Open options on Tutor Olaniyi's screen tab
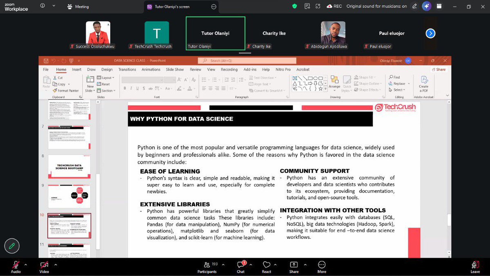This screenshot has height=276, width=490. 214,7
